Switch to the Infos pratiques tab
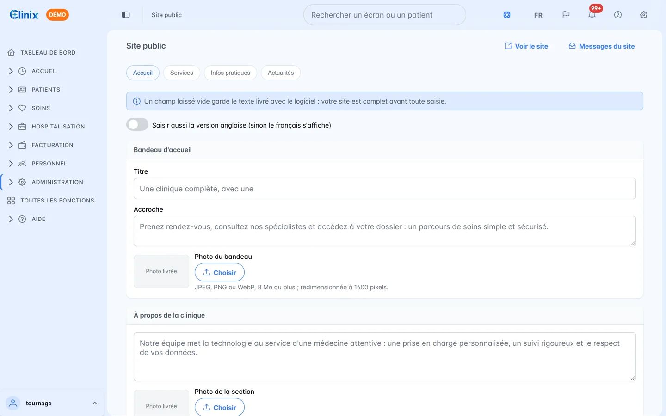The width and height of the screenshot is (666, 416). click(230, 73)
